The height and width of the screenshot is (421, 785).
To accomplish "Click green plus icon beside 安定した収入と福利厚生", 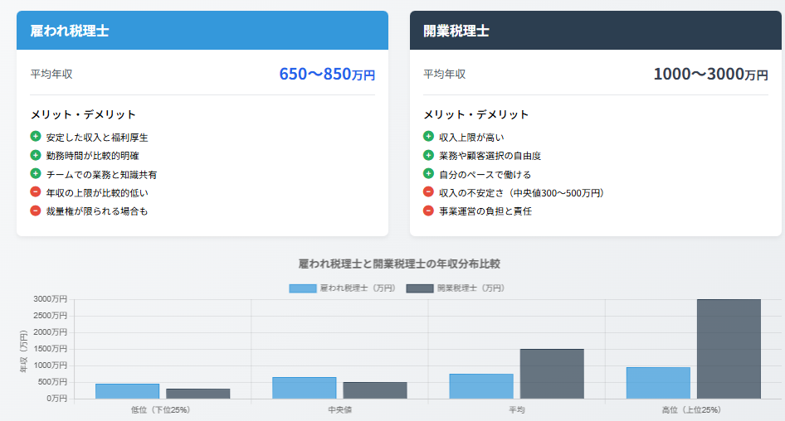I will tap(36, 136).
